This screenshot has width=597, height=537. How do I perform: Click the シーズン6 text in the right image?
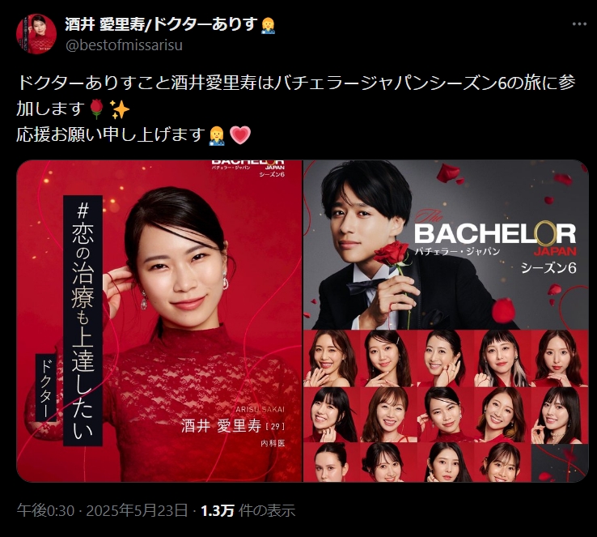point(548,268)
